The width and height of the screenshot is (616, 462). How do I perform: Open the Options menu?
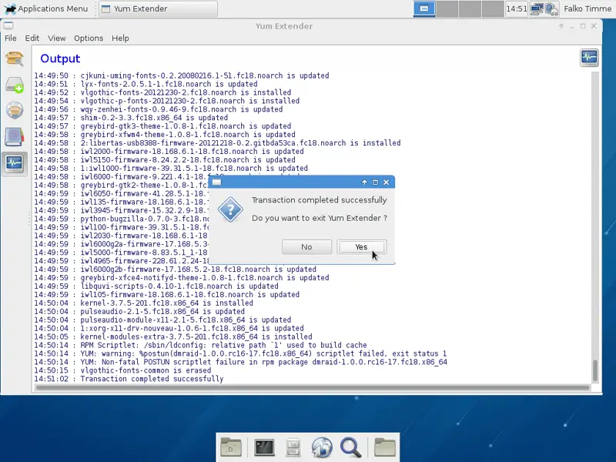(x=89, y=38)
